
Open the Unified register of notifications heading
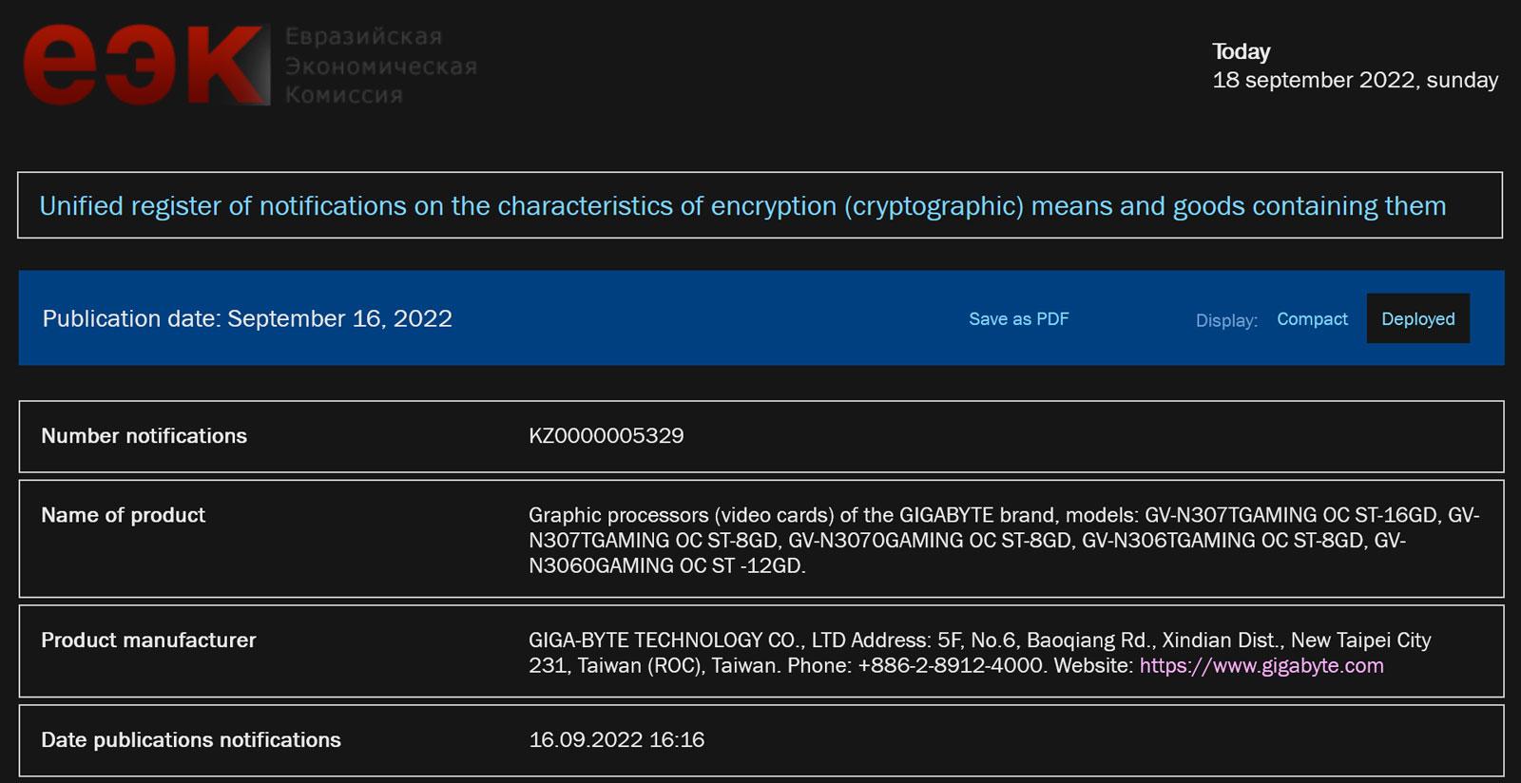point(741,206)
